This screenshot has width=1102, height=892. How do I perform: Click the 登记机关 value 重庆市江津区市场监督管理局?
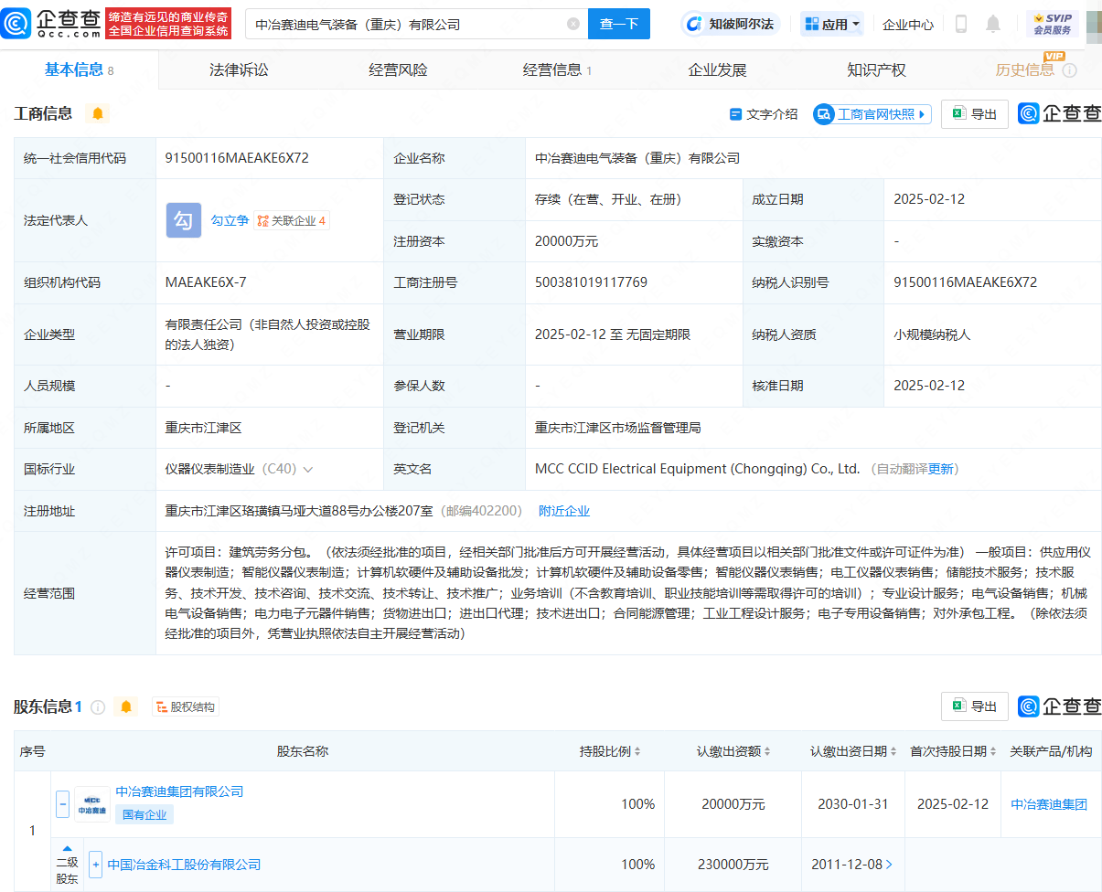pos(617,427)
